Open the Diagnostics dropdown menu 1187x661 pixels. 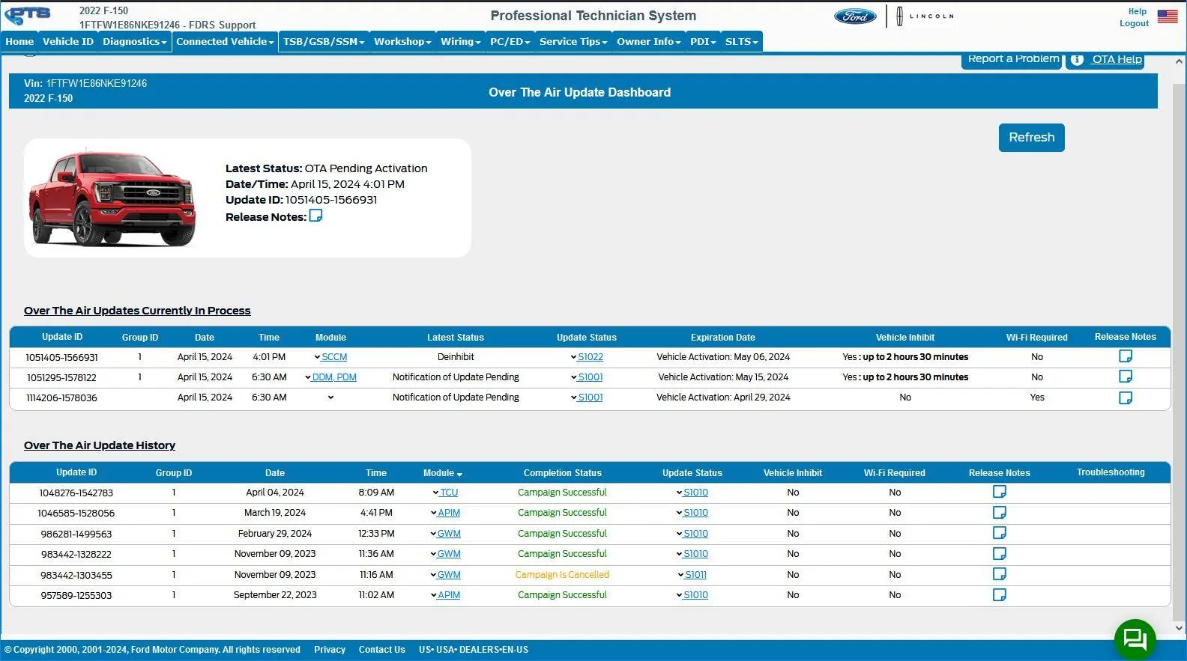coord(135,42)
